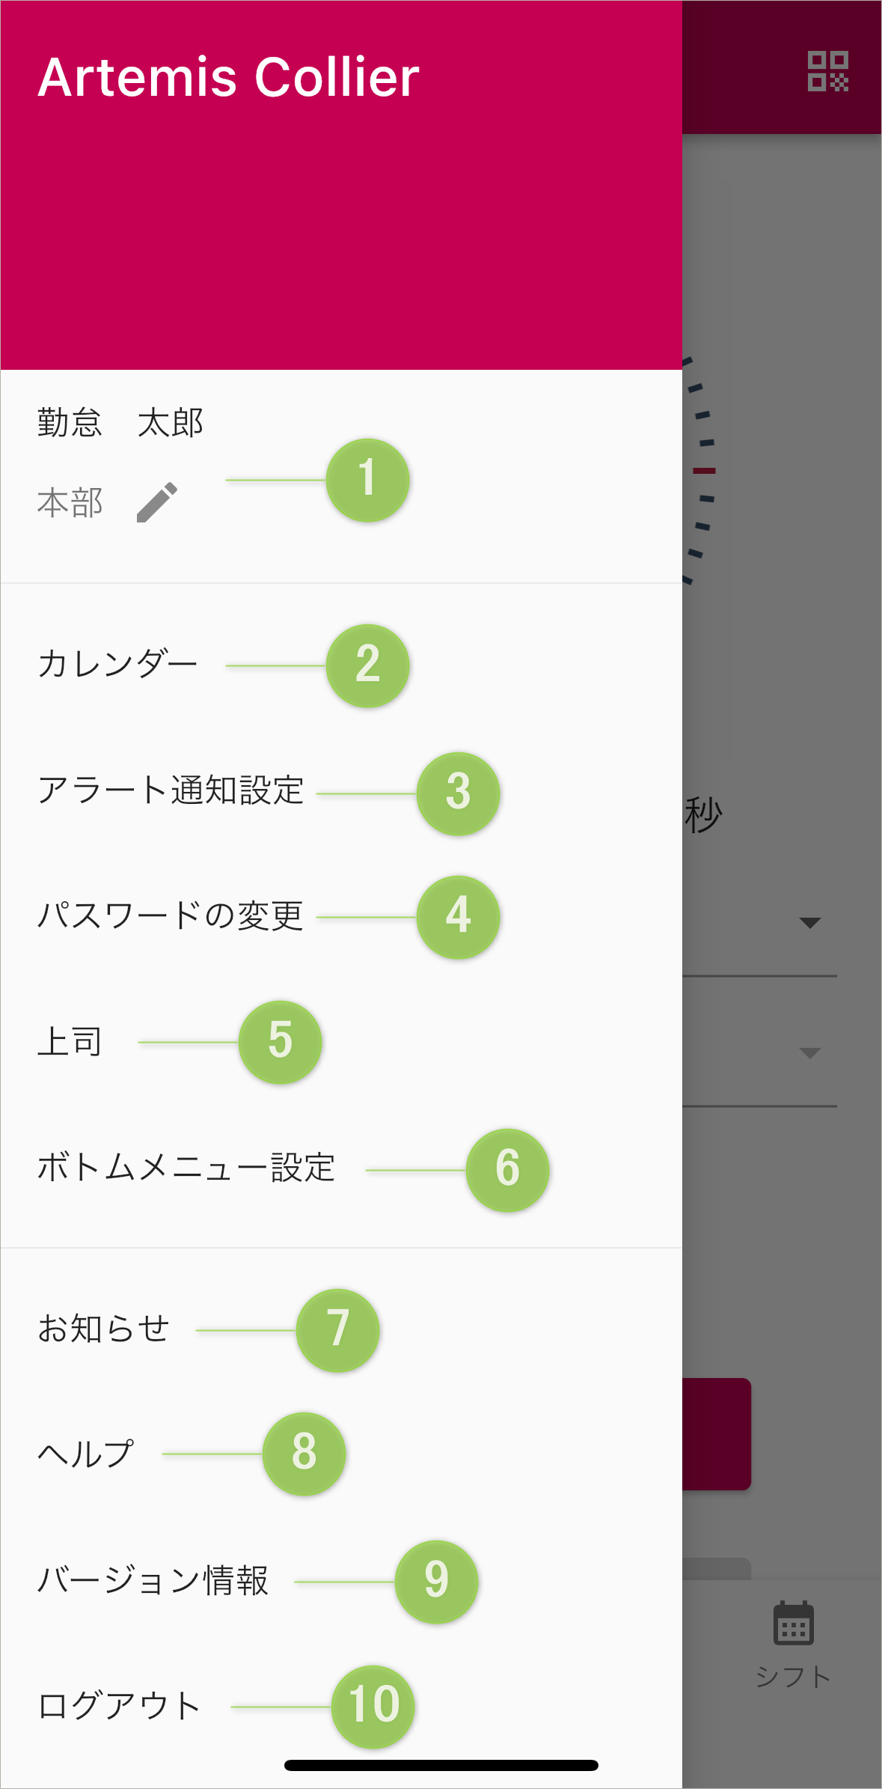Click the 勤怠 太郎 user name
Screen dimensions: 882x1789
(120, 423)
